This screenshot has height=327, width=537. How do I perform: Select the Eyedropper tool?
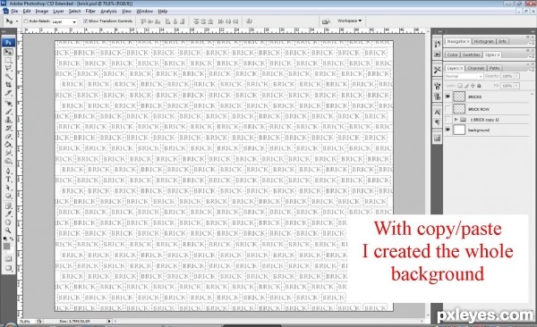tap(8, 214)
